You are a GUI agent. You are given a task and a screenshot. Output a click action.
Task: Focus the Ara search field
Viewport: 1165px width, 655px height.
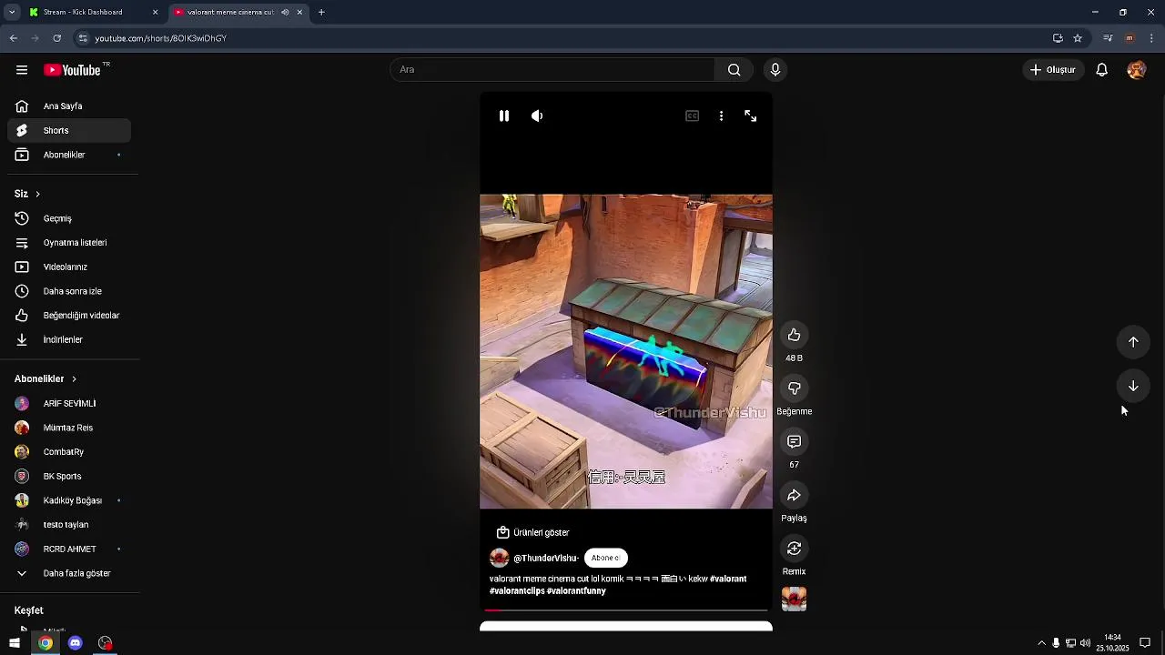point(552,70)
